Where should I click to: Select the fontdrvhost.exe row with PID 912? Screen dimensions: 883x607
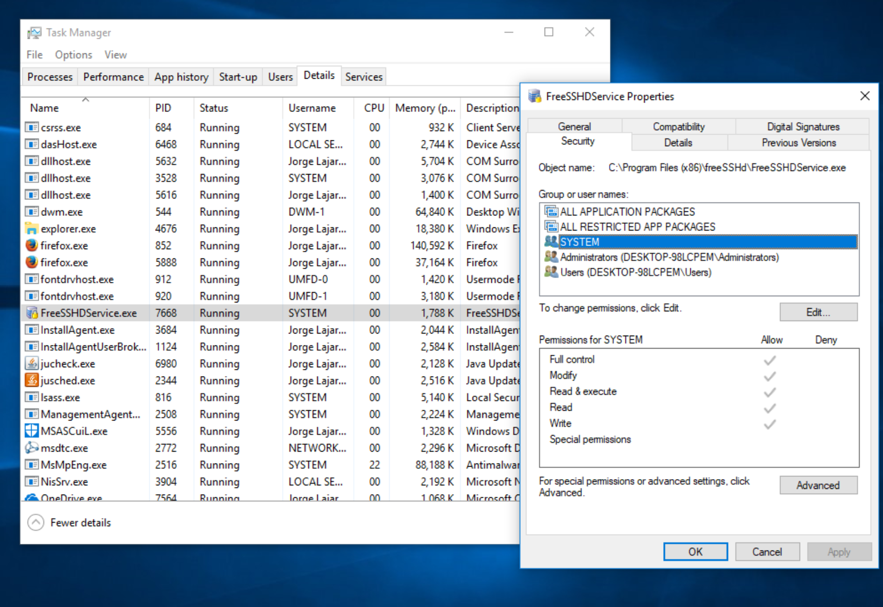click(x=271, y=279)
